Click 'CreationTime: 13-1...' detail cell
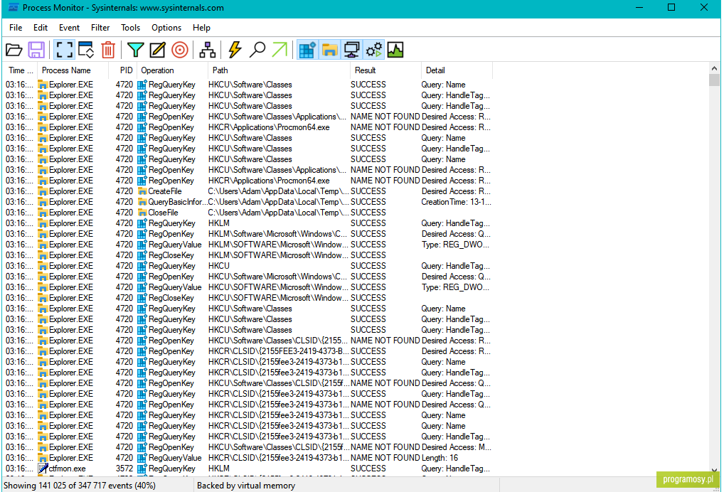The height and width of the screenshot is (492, 724). (x=456, y=202)
